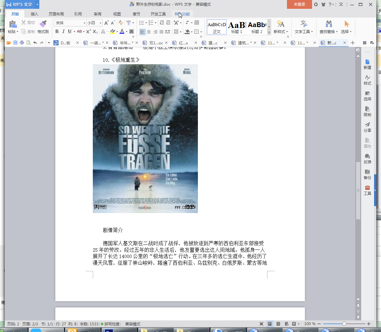Apply strikethrough AB formatting
381x332 pixels.
coord(79,31)
